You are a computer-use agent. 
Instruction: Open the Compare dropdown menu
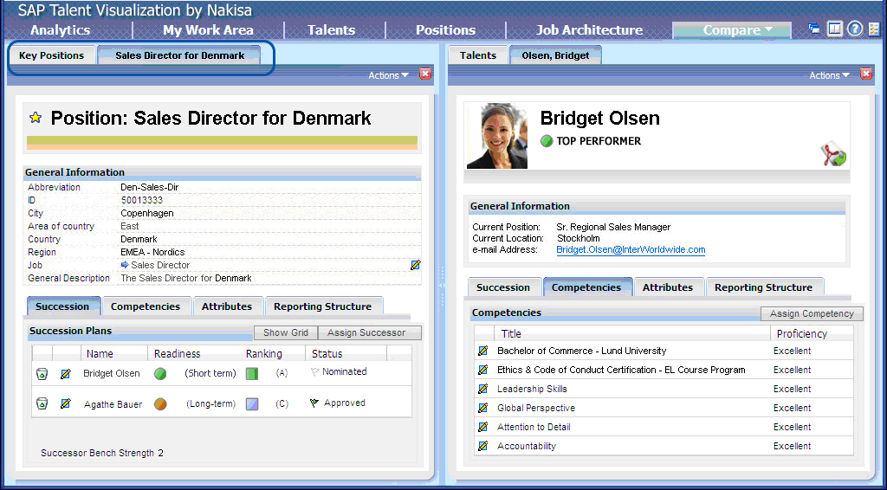tap(732, 30)
